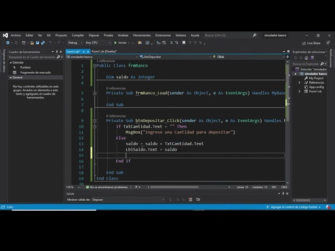Select App.config in Solution Explorer
This screenshot has height=251, width=335.
pyautogui.click(x=316, y=87)
